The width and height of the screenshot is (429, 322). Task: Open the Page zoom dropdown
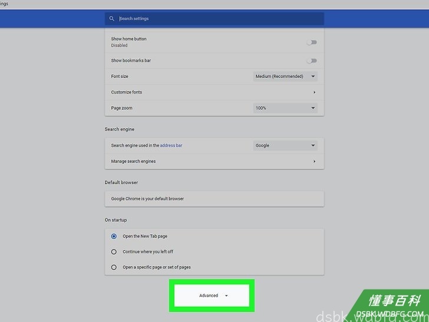click(285, 108)
